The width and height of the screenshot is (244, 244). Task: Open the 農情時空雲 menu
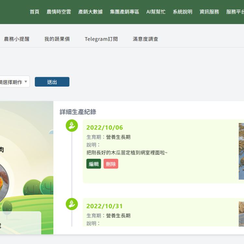click(59, 12)
